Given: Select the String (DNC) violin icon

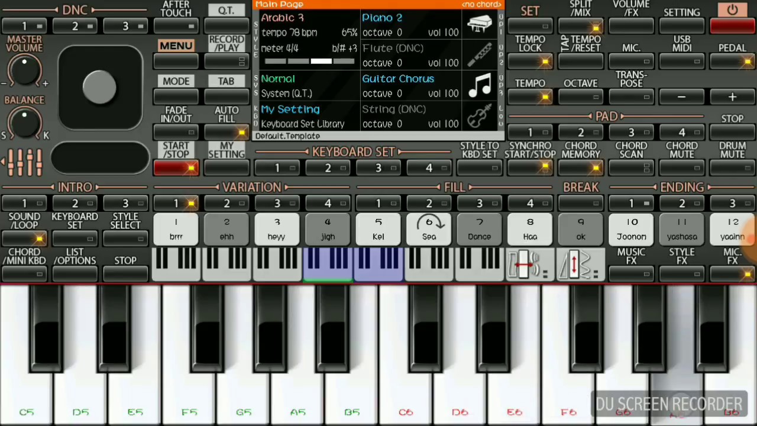Looking at the screenshot, I should tap(480, 116).
